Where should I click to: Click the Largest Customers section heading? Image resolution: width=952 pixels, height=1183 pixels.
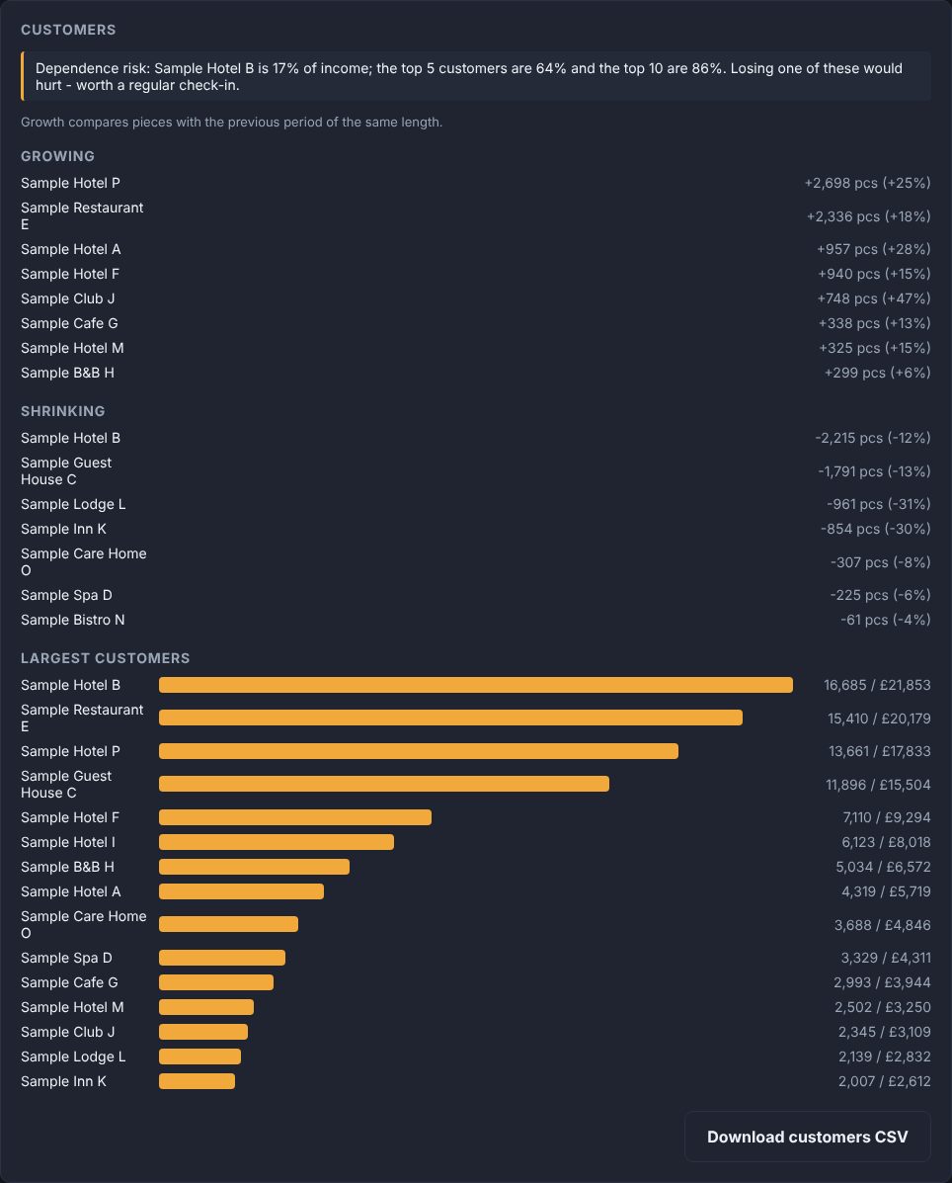106,658
